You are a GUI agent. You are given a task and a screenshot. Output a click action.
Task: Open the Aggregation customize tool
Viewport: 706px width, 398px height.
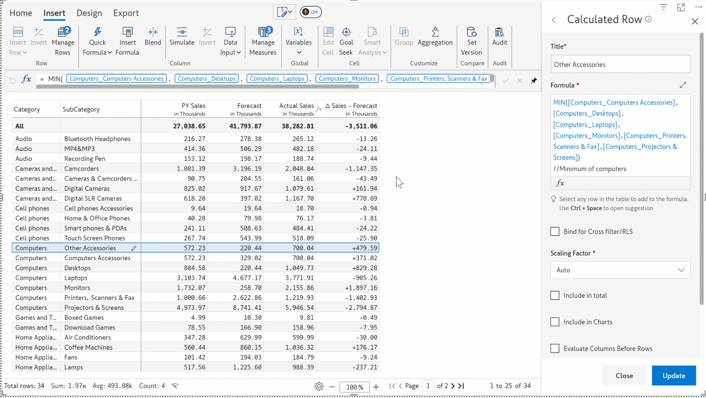pyautogui.click(x=435, y=37)
